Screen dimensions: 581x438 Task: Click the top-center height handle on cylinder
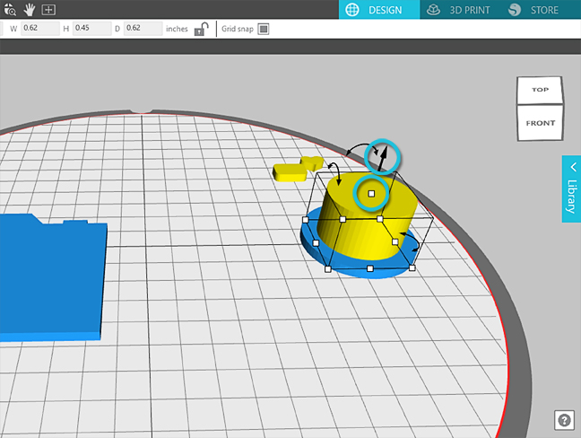pyautogui.click(x=371, y=194)
